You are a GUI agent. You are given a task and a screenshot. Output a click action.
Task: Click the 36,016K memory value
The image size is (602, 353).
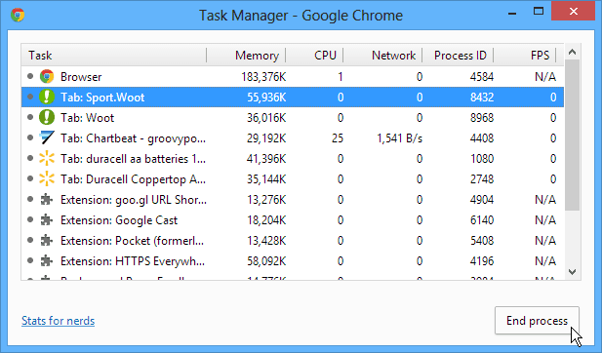(266, 118)
